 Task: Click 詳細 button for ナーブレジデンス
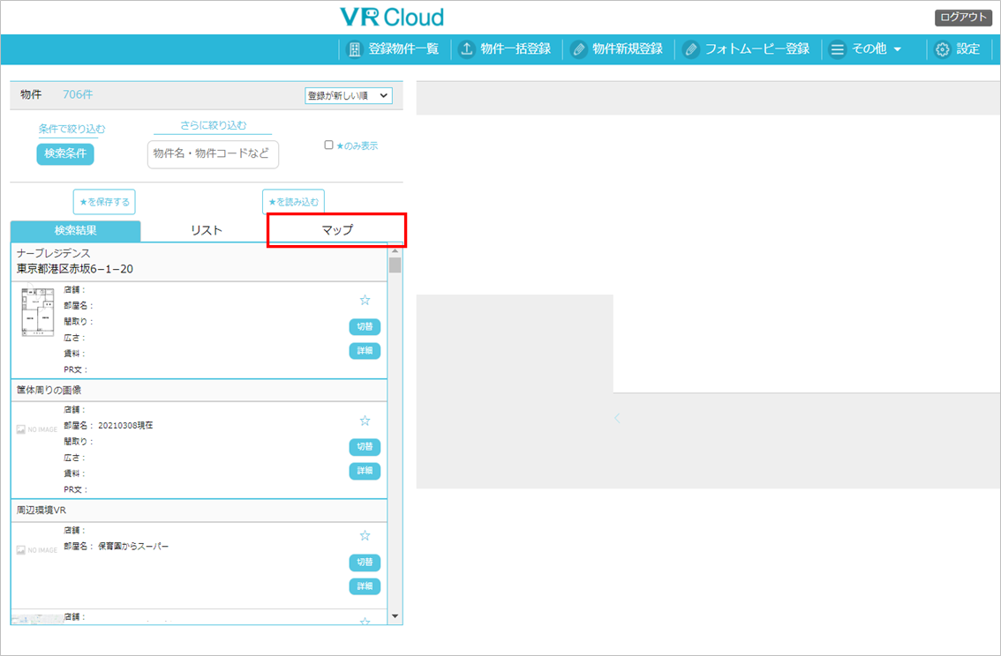click(x=365, y=350)
